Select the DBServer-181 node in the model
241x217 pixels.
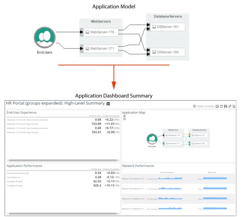(168, 27)
